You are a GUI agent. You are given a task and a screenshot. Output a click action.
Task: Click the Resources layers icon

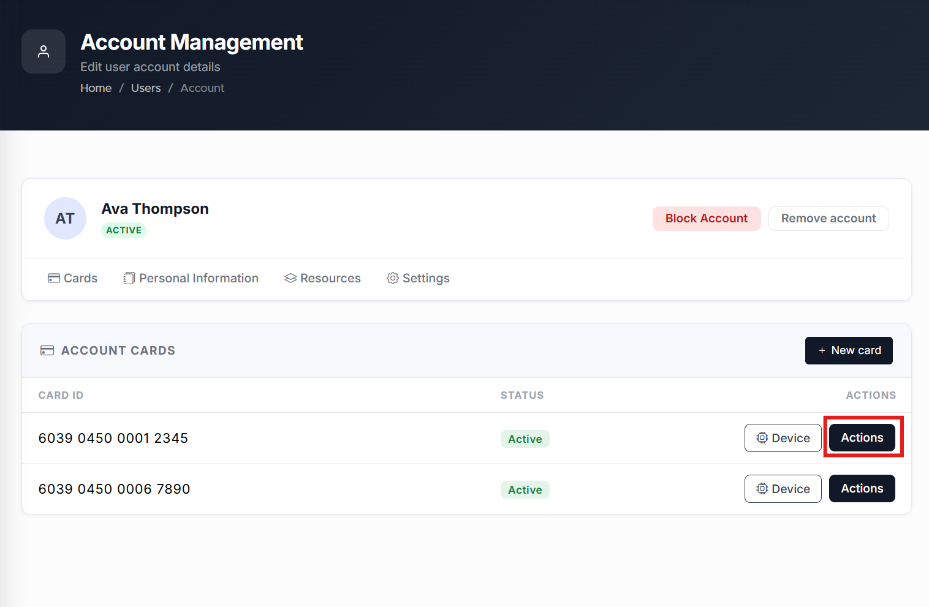pos(290,278)
